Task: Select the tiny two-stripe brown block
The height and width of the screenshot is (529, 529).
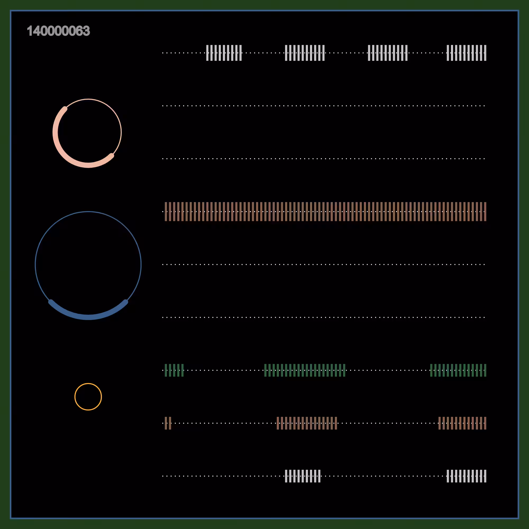Action: tap(168, 423)
